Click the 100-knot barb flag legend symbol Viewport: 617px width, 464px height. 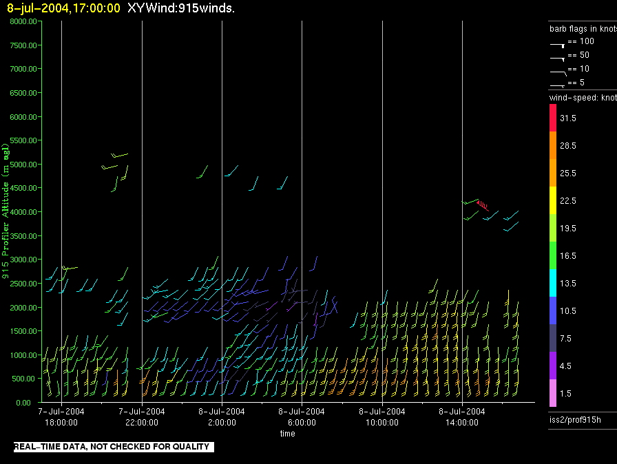[x=557, y=45]
